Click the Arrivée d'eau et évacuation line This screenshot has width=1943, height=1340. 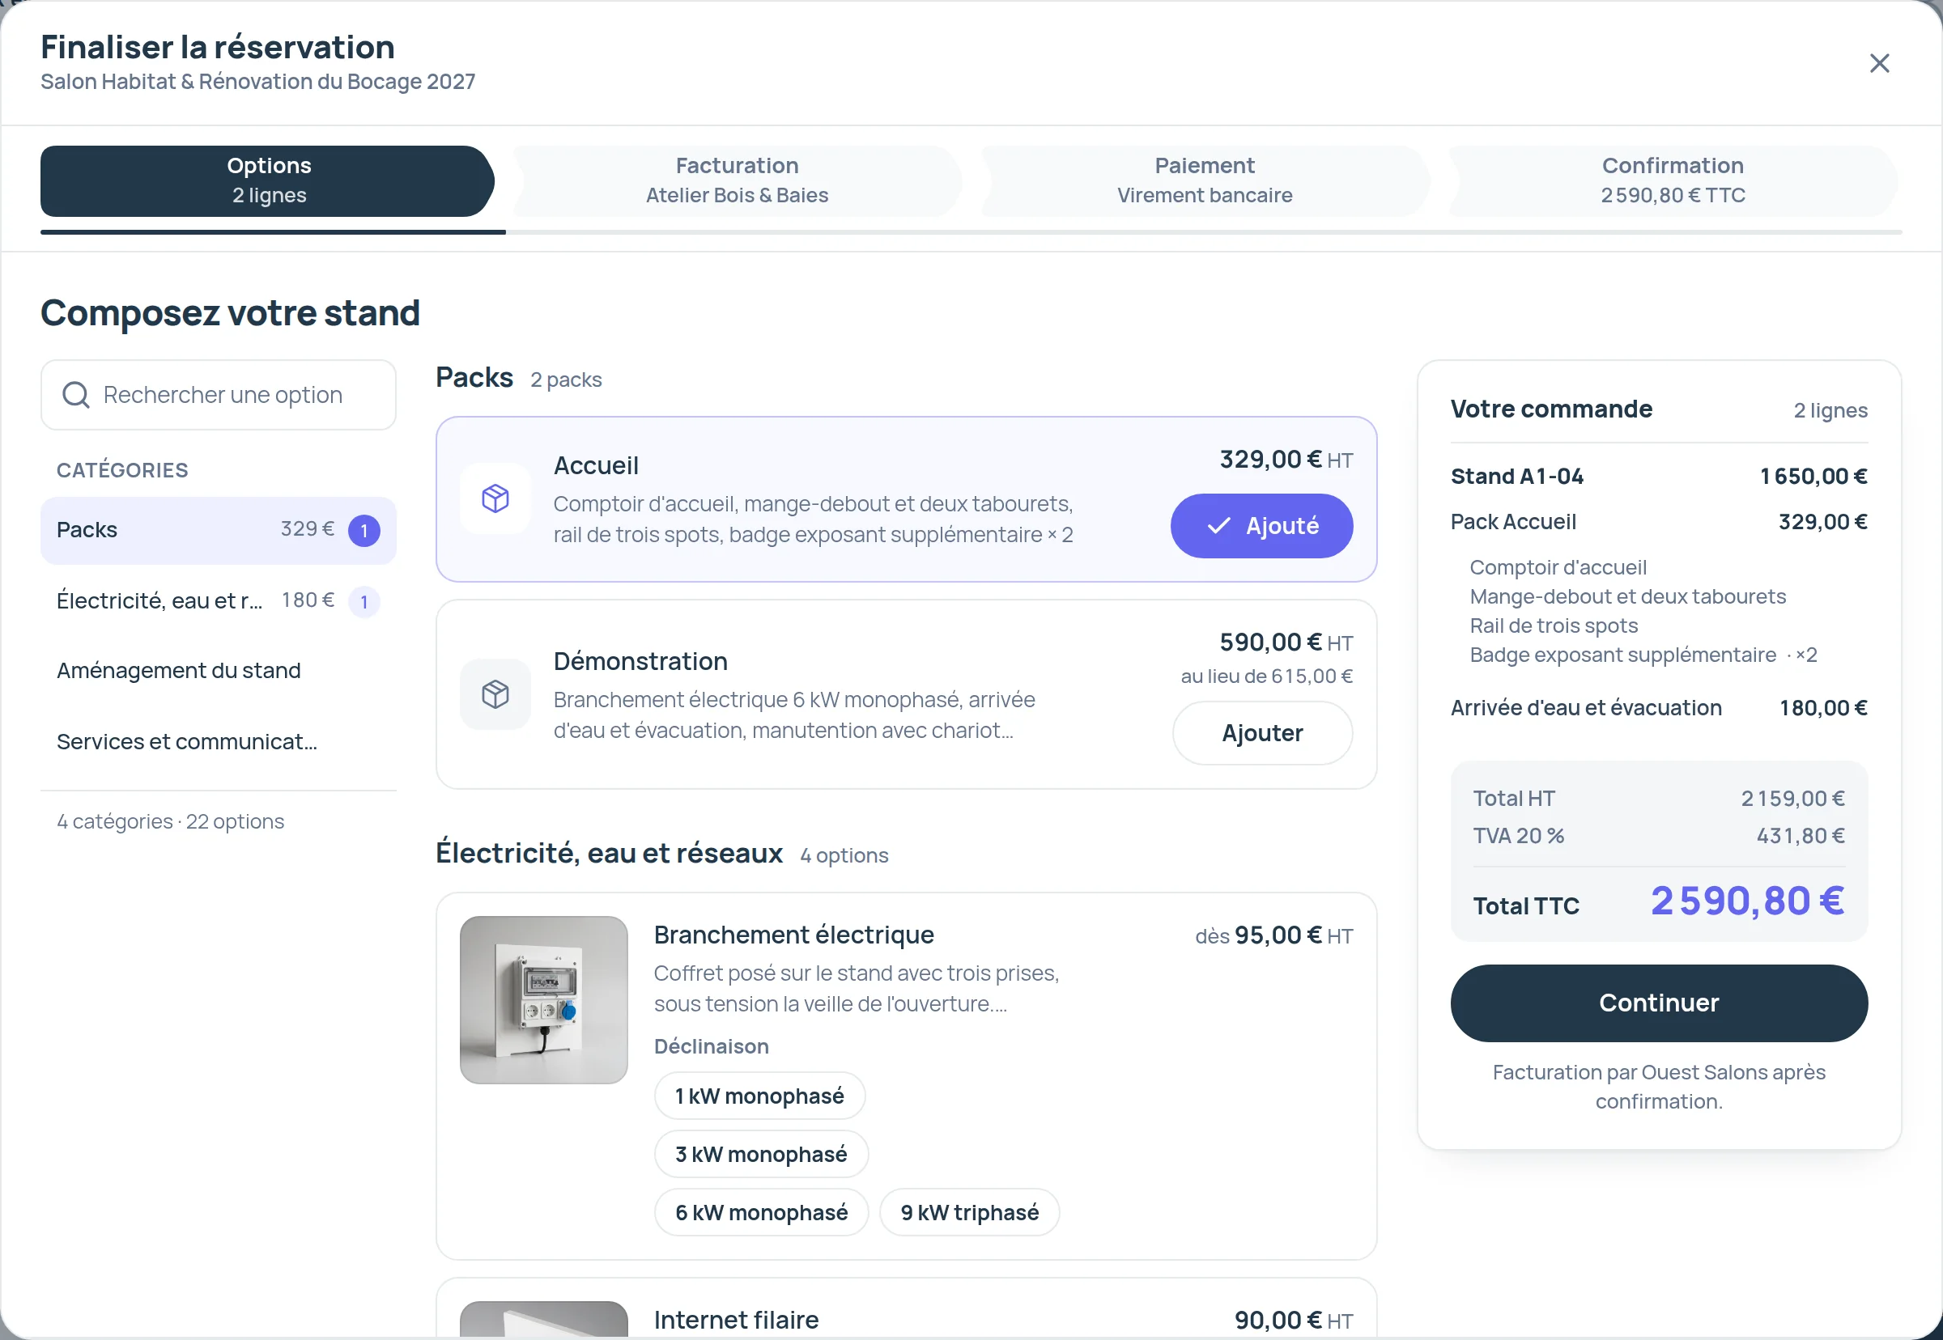[1659, 708]
